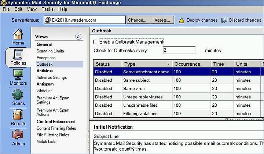Screen dimensions: 264x154
Task: Click the Antispam heading in Views
Action: click(x=45, y=84)
